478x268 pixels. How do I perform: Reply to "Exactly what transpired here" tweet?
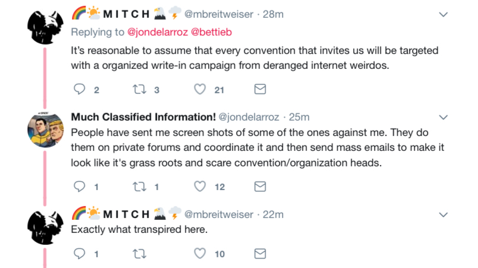[80, 253]
